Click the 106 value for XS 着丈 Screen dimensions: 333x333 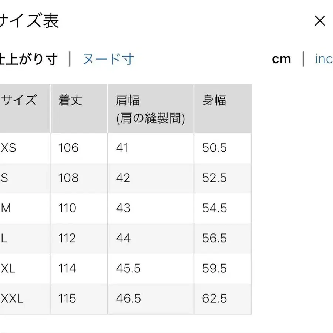pos(68,148)
